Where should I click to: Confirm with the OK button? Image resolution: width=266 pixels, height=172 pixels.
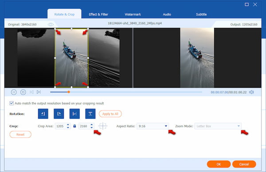(x=219, y=164)
